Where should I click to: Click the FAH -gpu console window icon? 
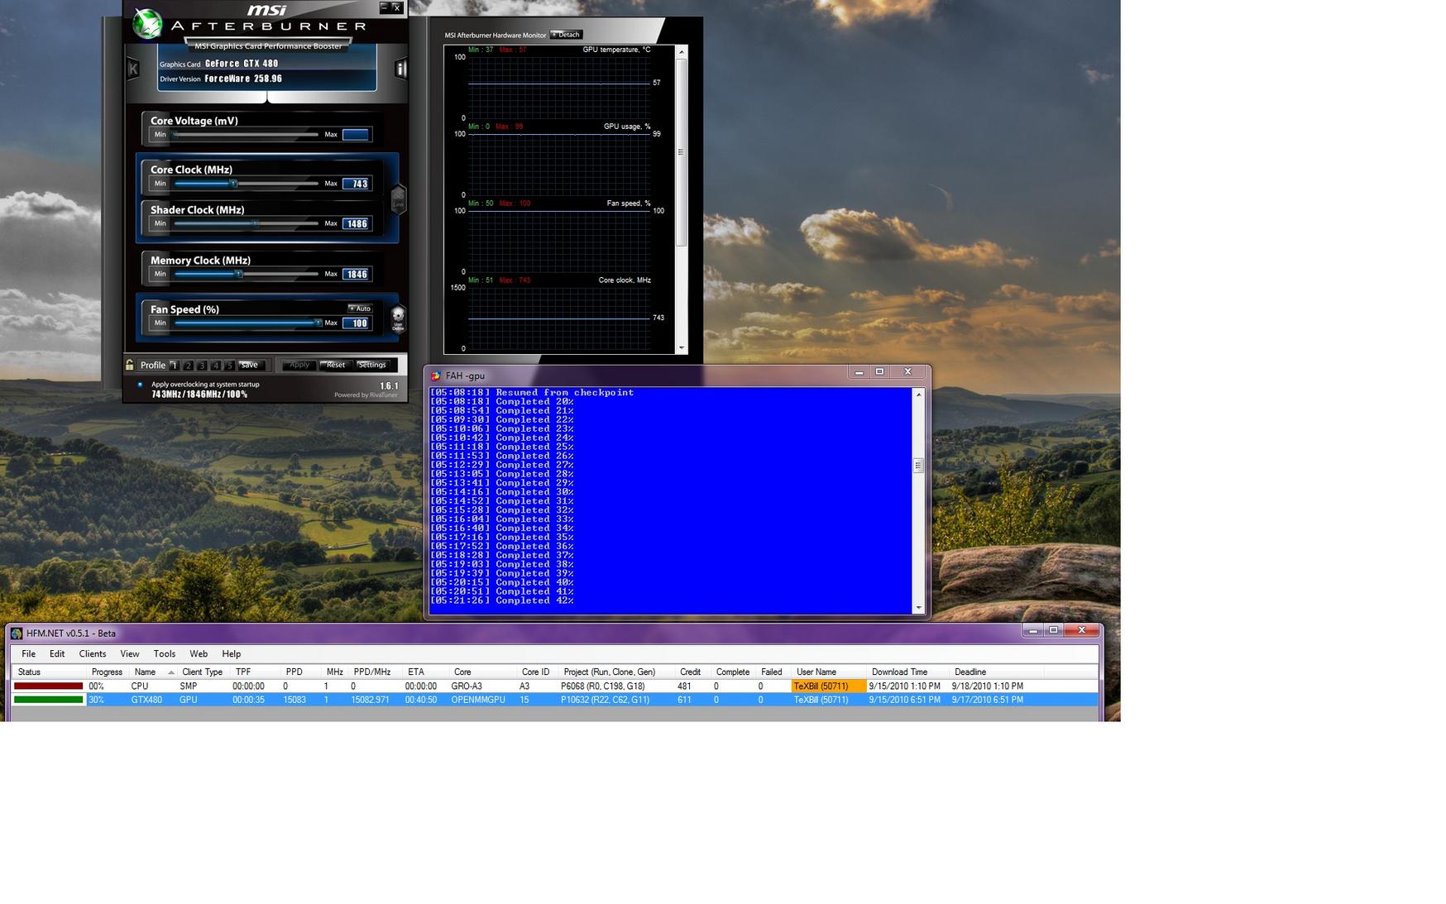pos(436,375)
